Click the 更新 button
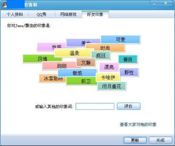 point(135,140)
